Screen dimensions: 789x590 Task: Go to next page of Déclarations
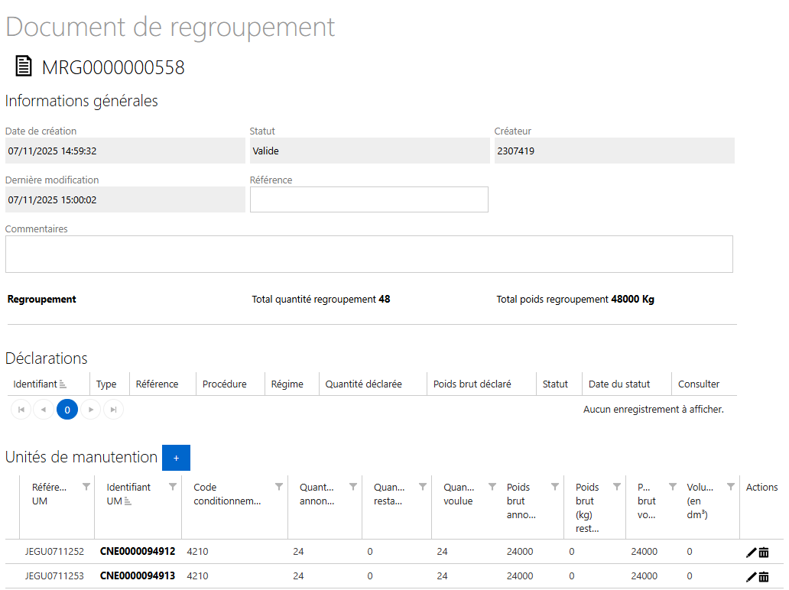pos(91,410)
